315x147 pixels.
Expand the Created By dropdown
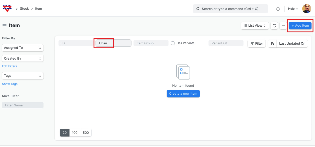click(x=23, y=59)
